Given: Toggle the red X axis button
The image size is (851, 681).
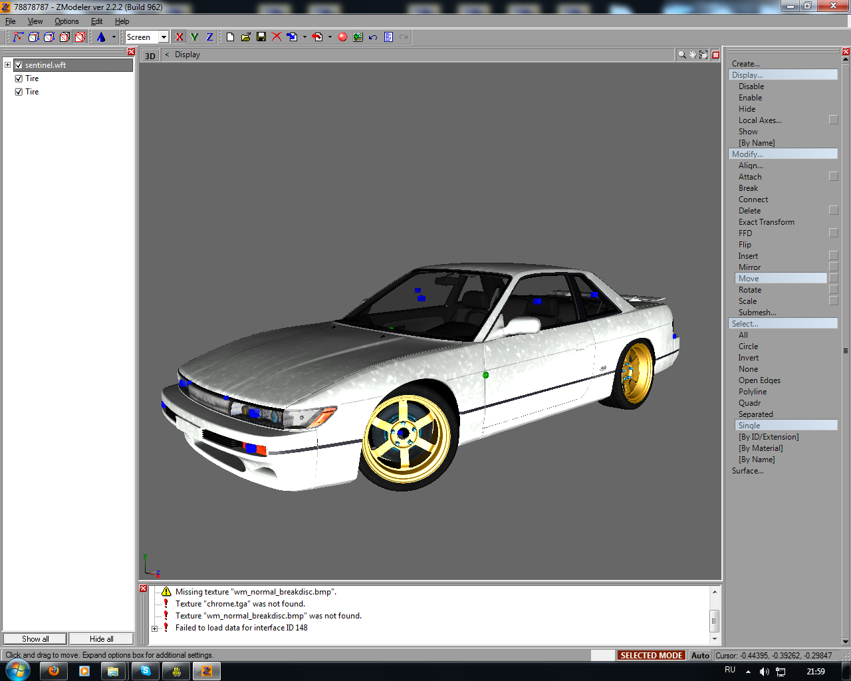Looking at the screenshot, I should (x=179, y=37).
